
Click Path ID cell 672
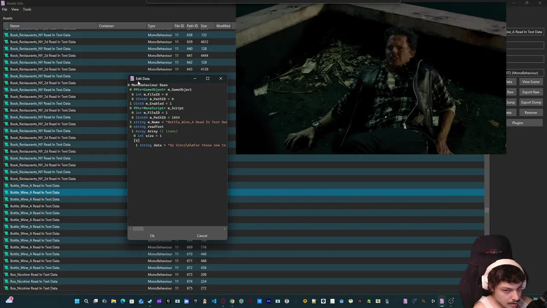(x=189, y=268)
